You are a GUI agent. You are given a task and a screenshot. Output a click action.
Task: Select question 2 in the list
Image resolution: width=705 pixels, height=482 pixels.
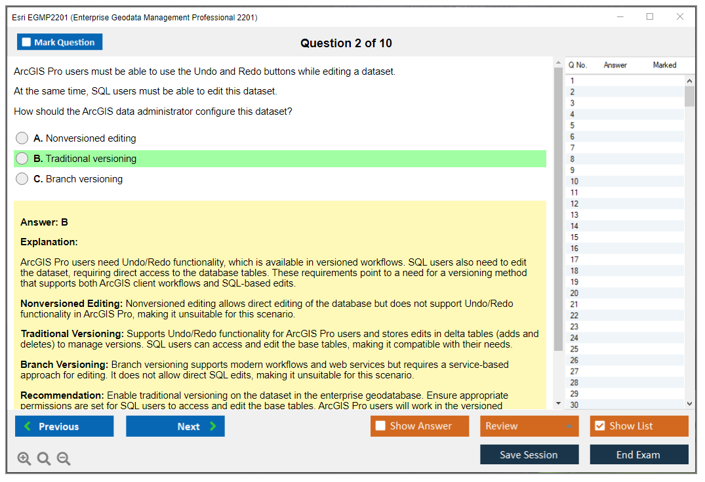[625, 92]
